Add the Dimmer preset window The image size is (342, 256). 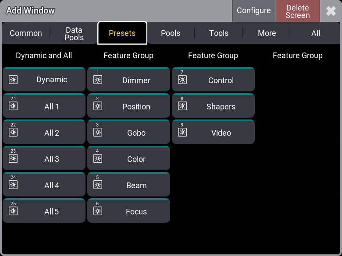[128, 79]
